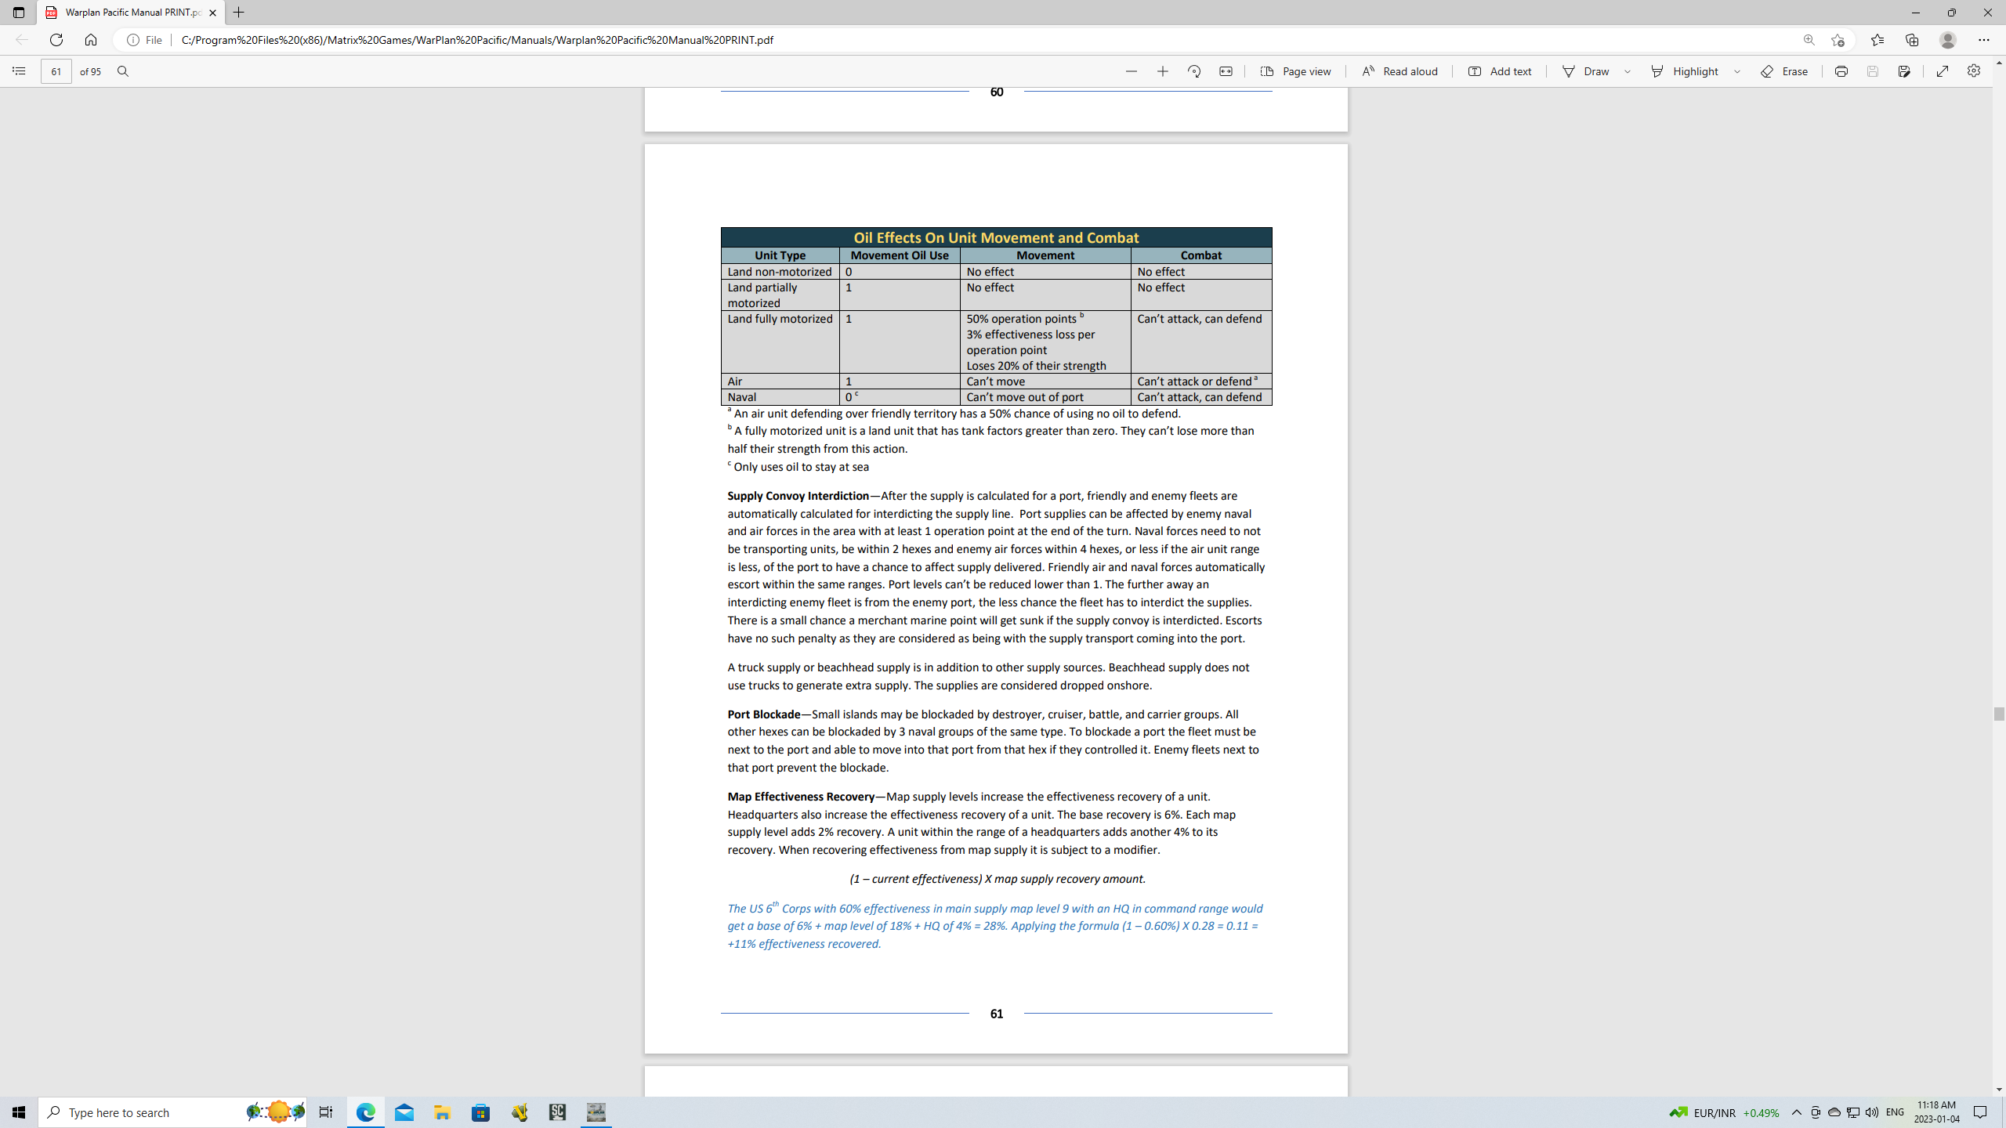Click the 'Supply Convoy Interdiction' heading
This screenshot has height=1128, width=2006.
coord(798,496)
